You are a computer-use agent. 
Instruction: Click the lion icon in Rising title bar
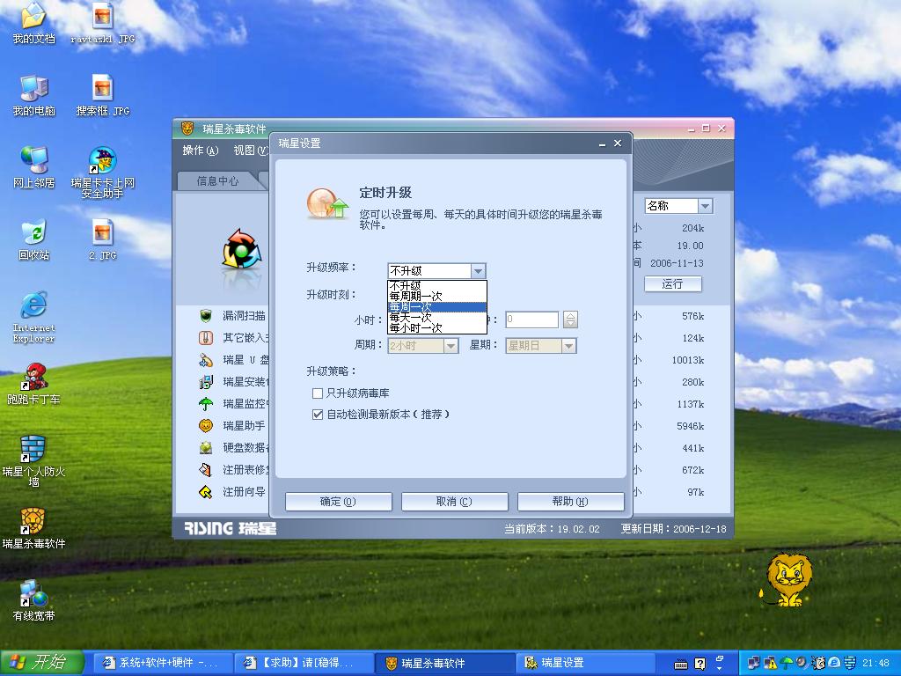187,129
